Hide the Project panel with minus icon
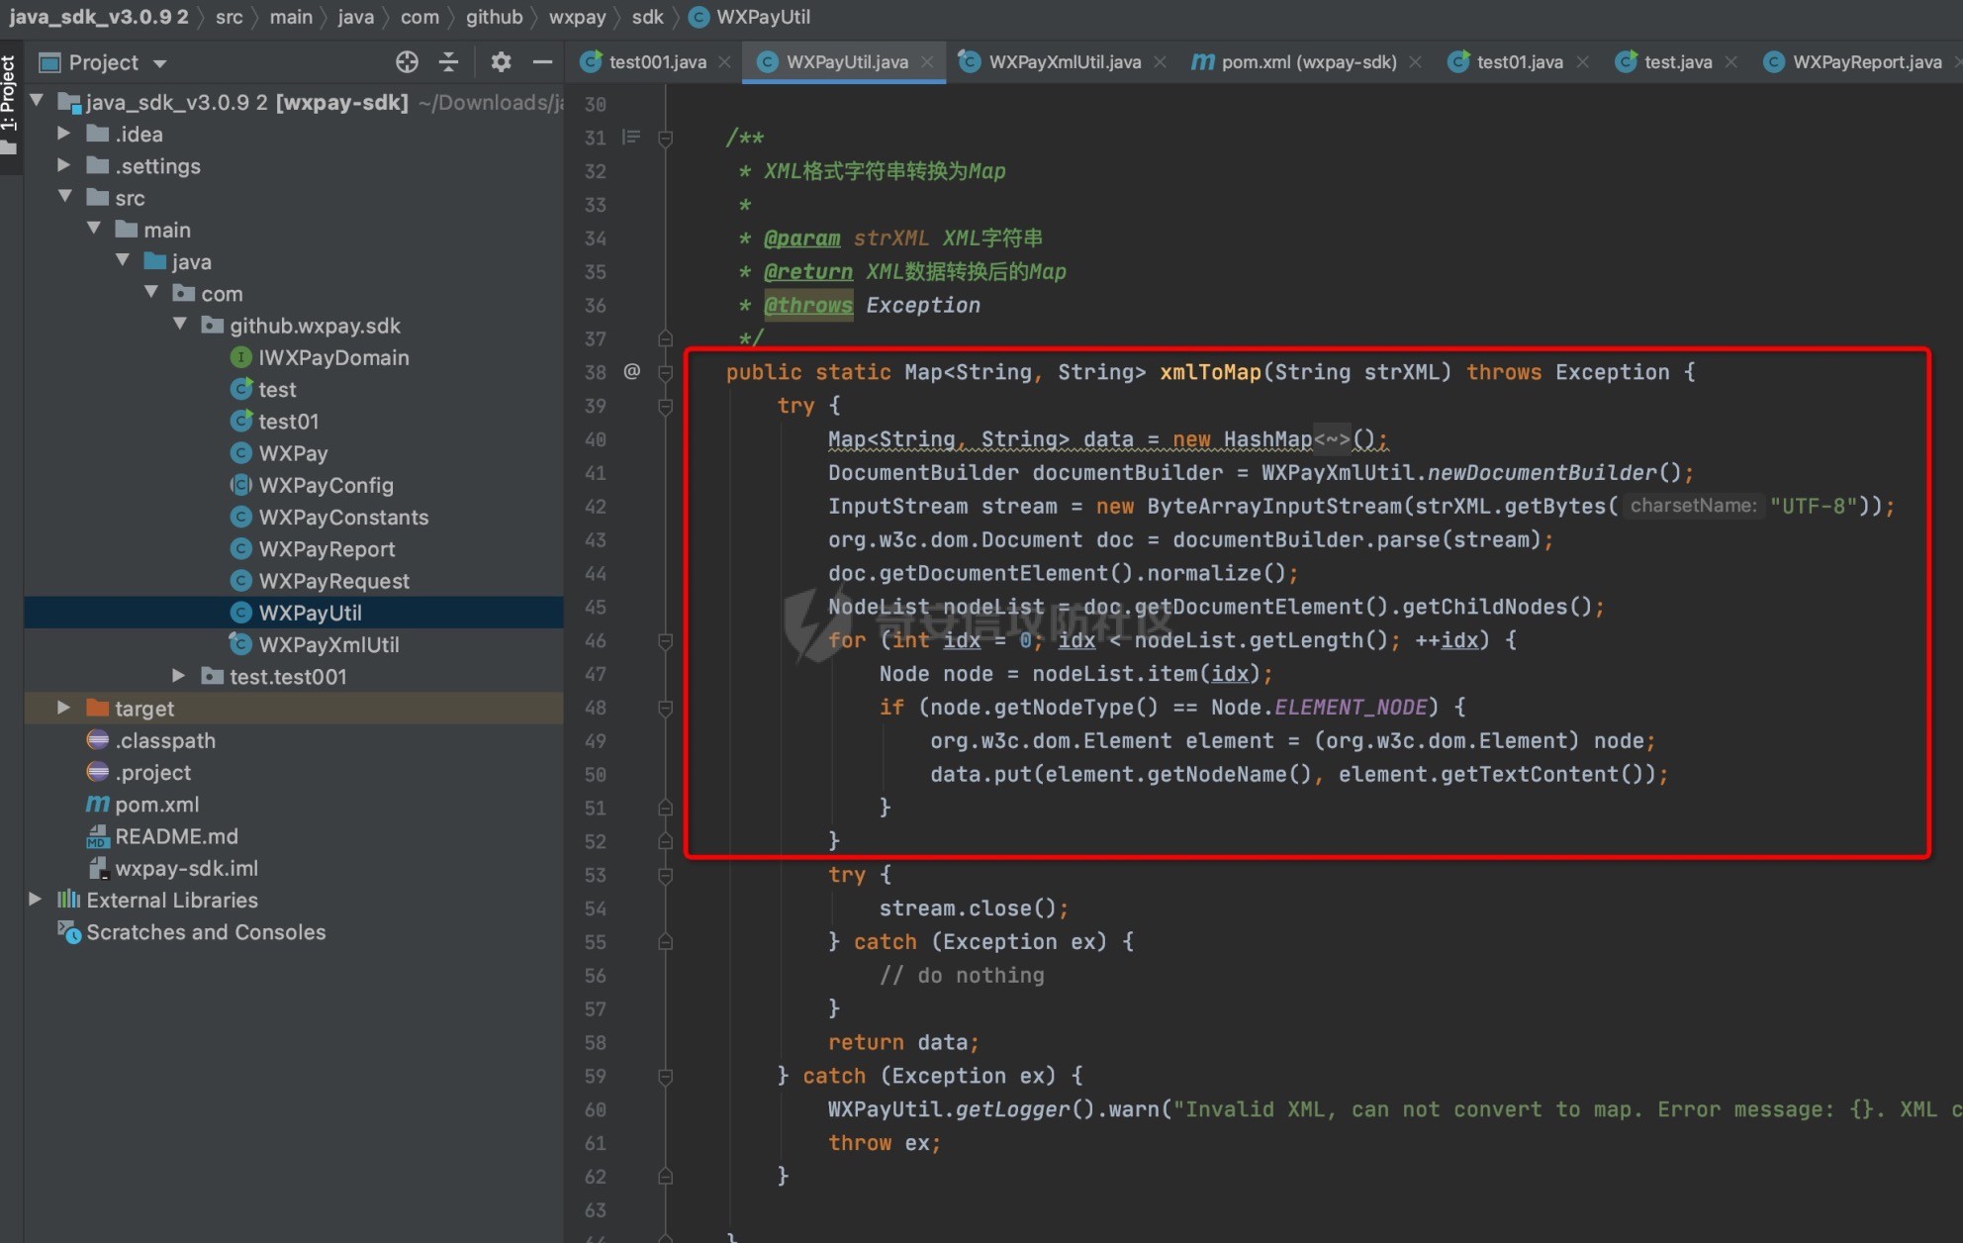The height and width of the screenshot is (1243, 1963). [x=542, y=62]
